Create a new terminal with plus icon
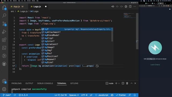The image size is (172, 97). click(x=116, y=83)
